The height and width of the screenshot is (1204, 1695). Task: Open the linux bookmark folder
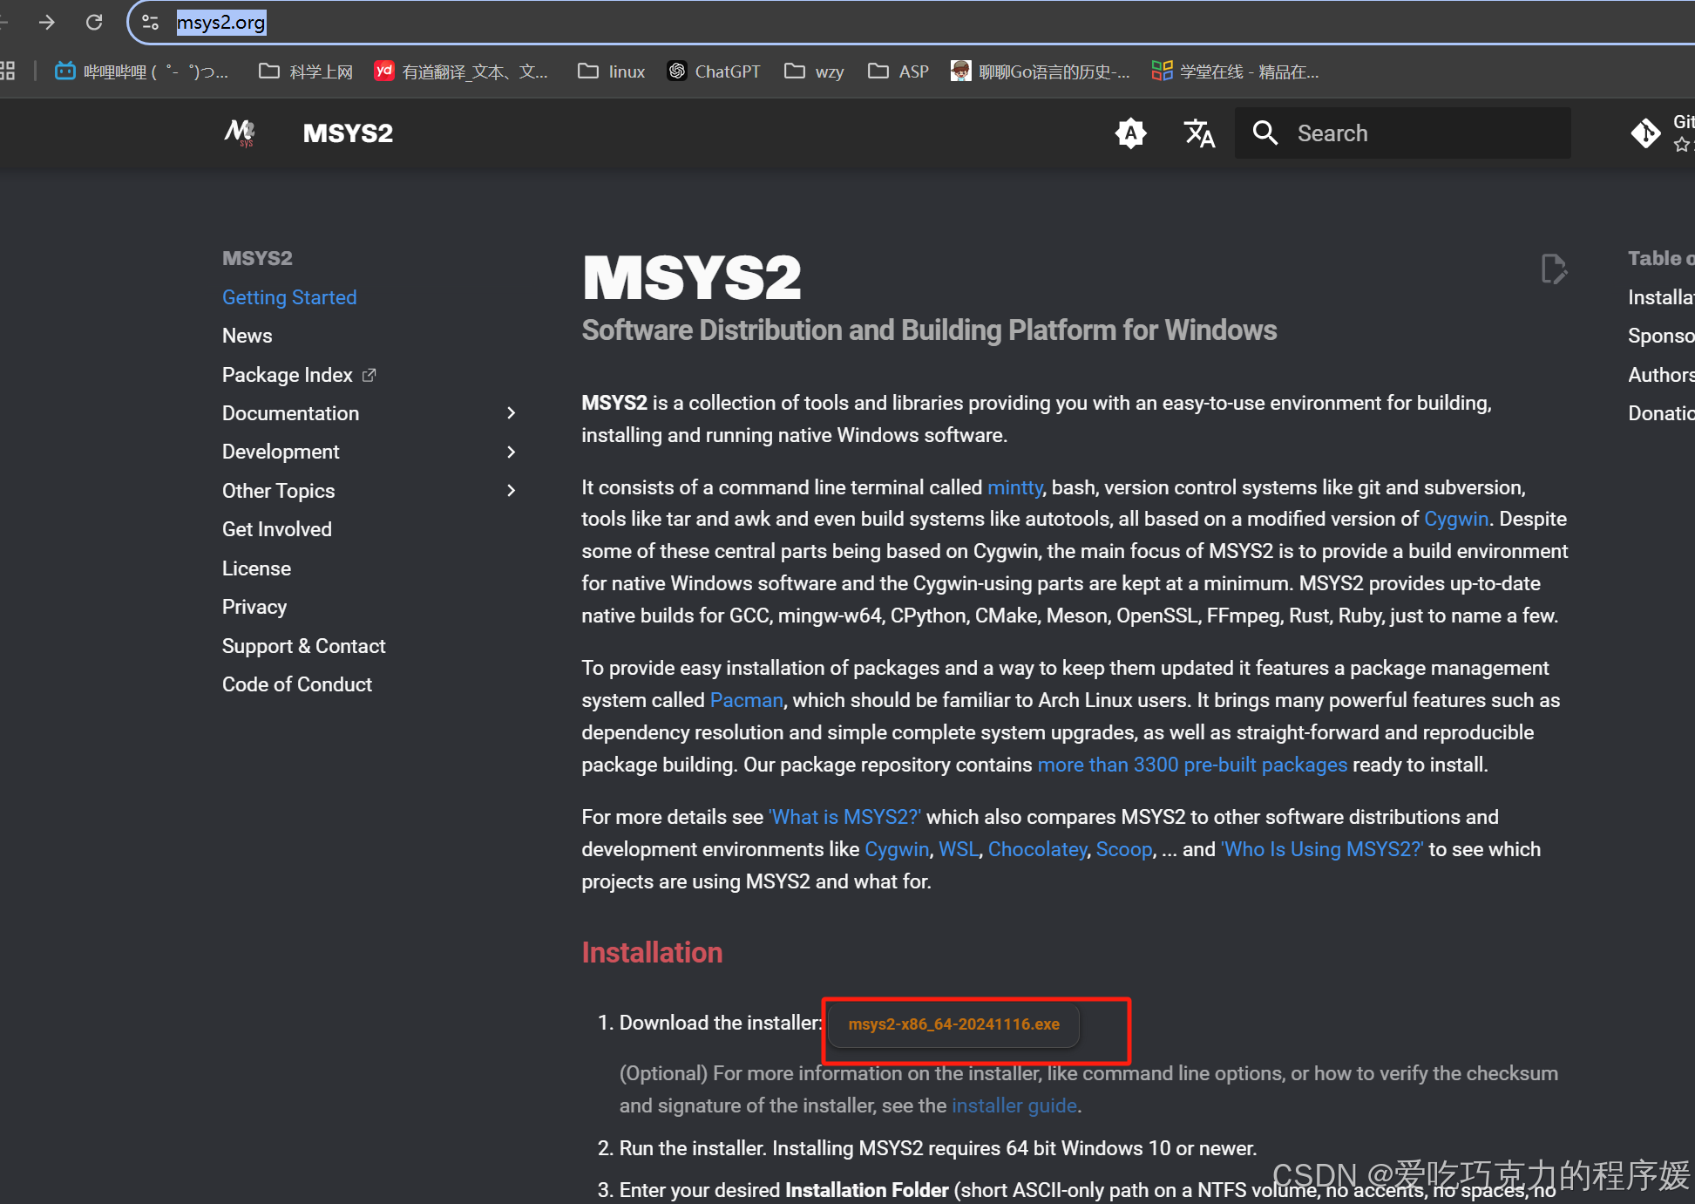tap(611, 71)
